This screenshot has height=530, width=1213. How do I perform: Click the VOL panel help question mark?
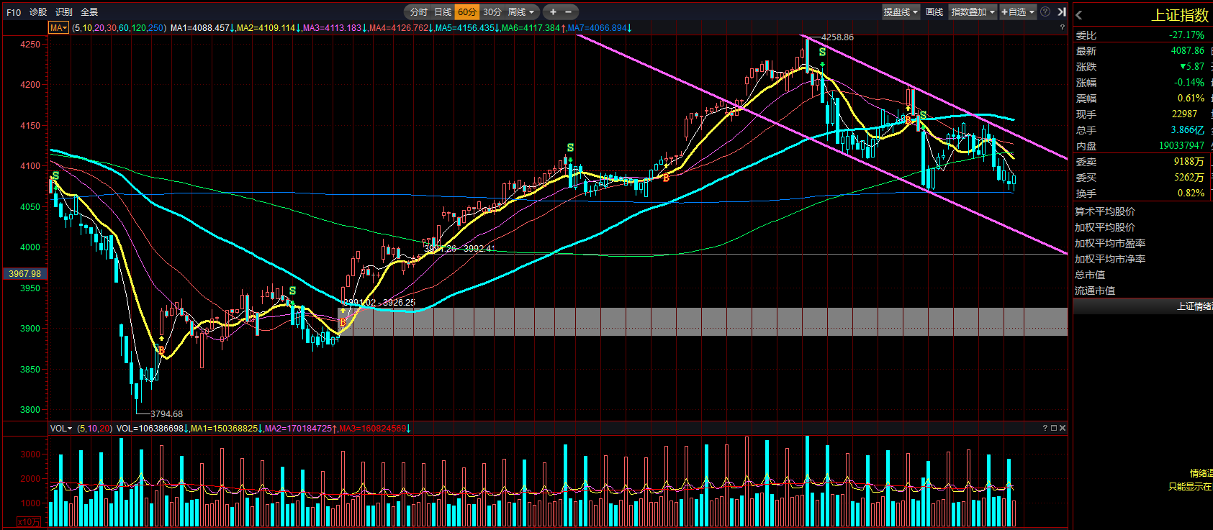point(1045,428)
